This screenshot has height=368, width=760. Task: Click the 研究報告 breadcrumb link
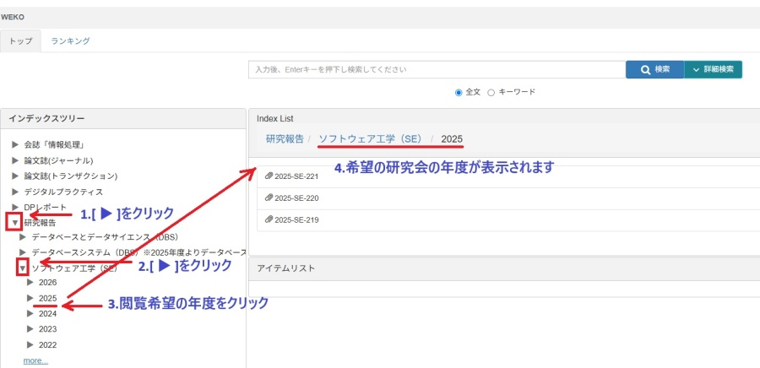pos(285,139)
